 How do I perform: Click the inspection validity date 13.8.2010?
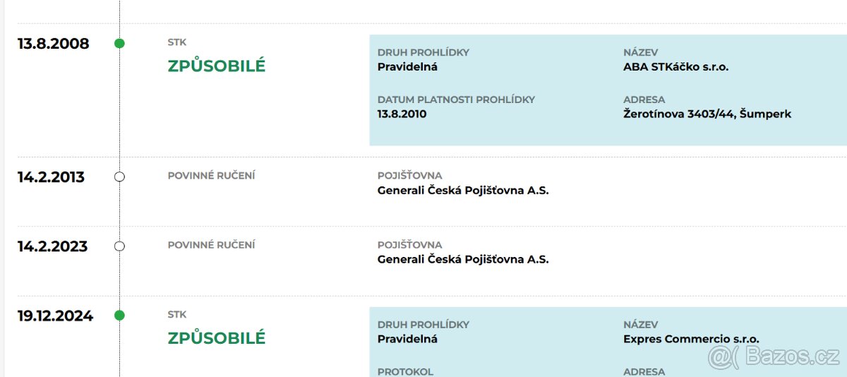coord(402,114)
